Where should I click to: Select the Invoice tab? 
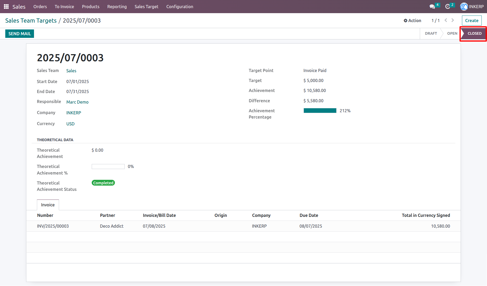pos(48,205)
